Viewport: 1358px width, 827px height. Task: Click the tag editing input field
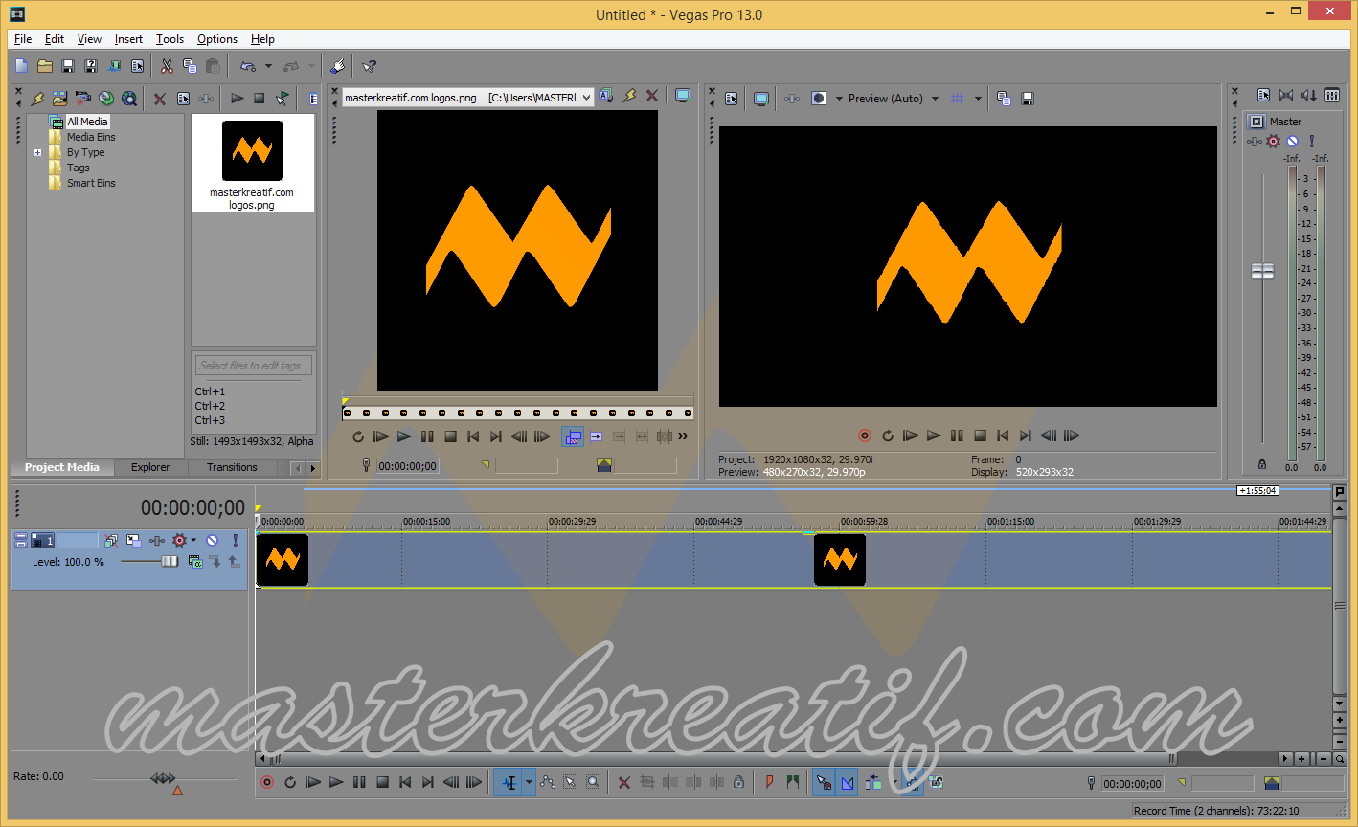coord(254,366)
